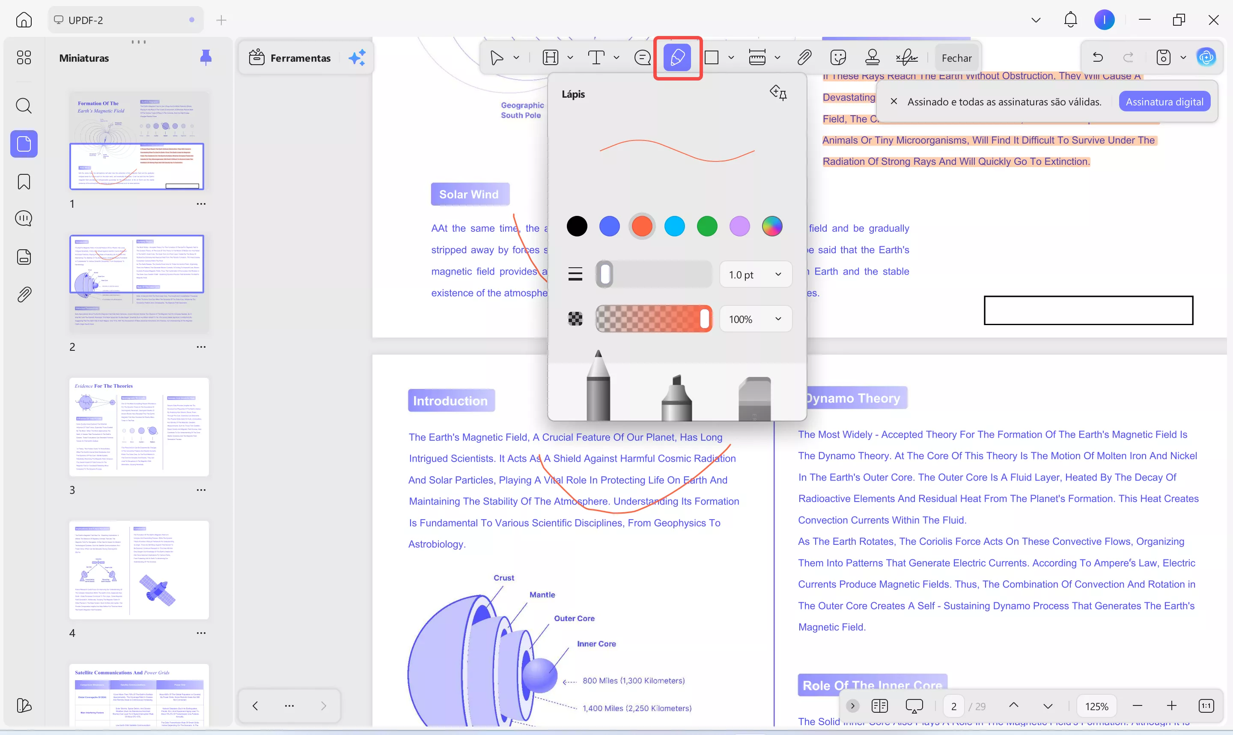Open the Ferramentas menu
1233x735 pixels.
point(290,57)
